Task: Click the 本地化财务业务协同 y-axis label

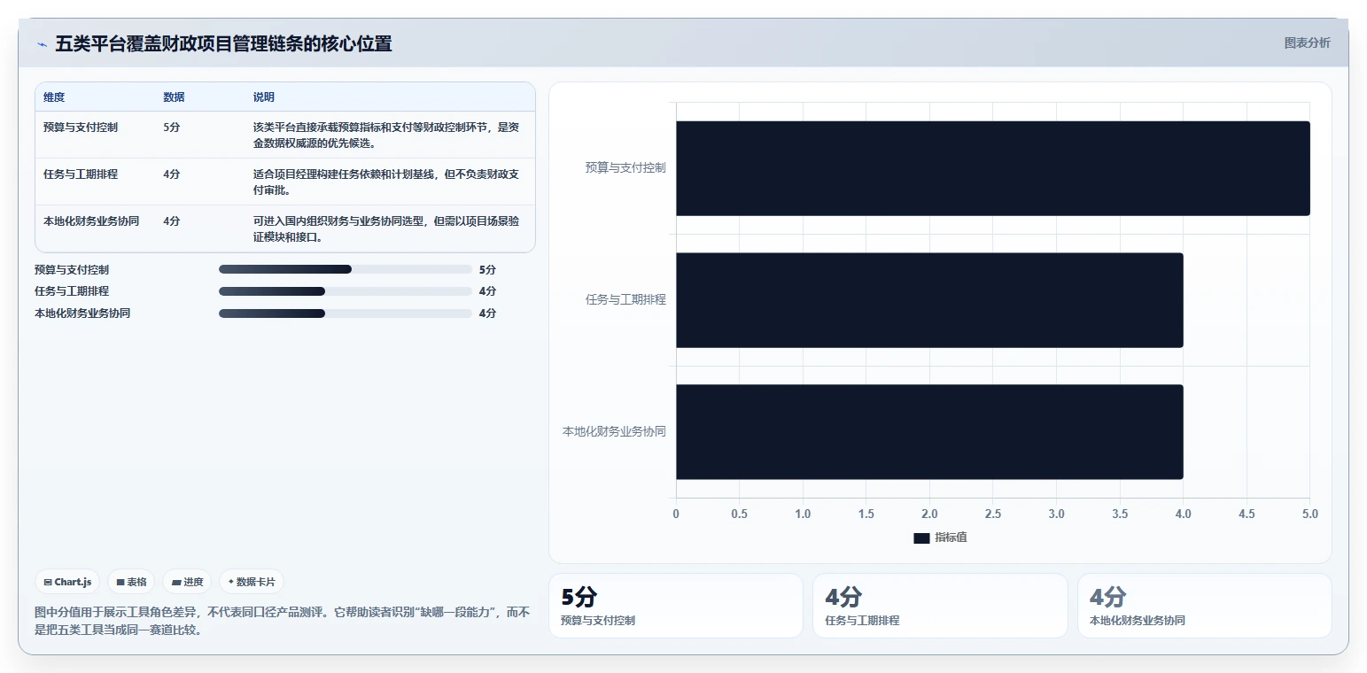Action: [614, 432]
